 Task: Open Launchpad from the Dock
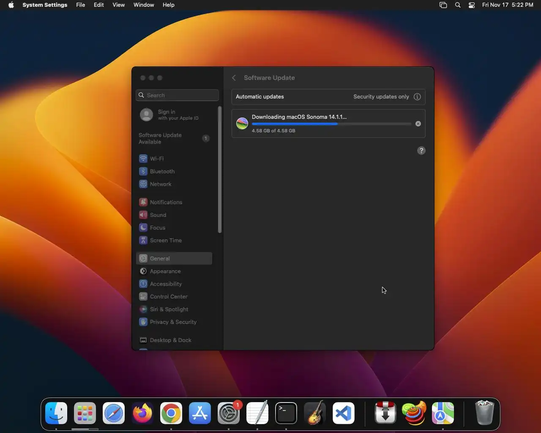[x=85, y=413]
